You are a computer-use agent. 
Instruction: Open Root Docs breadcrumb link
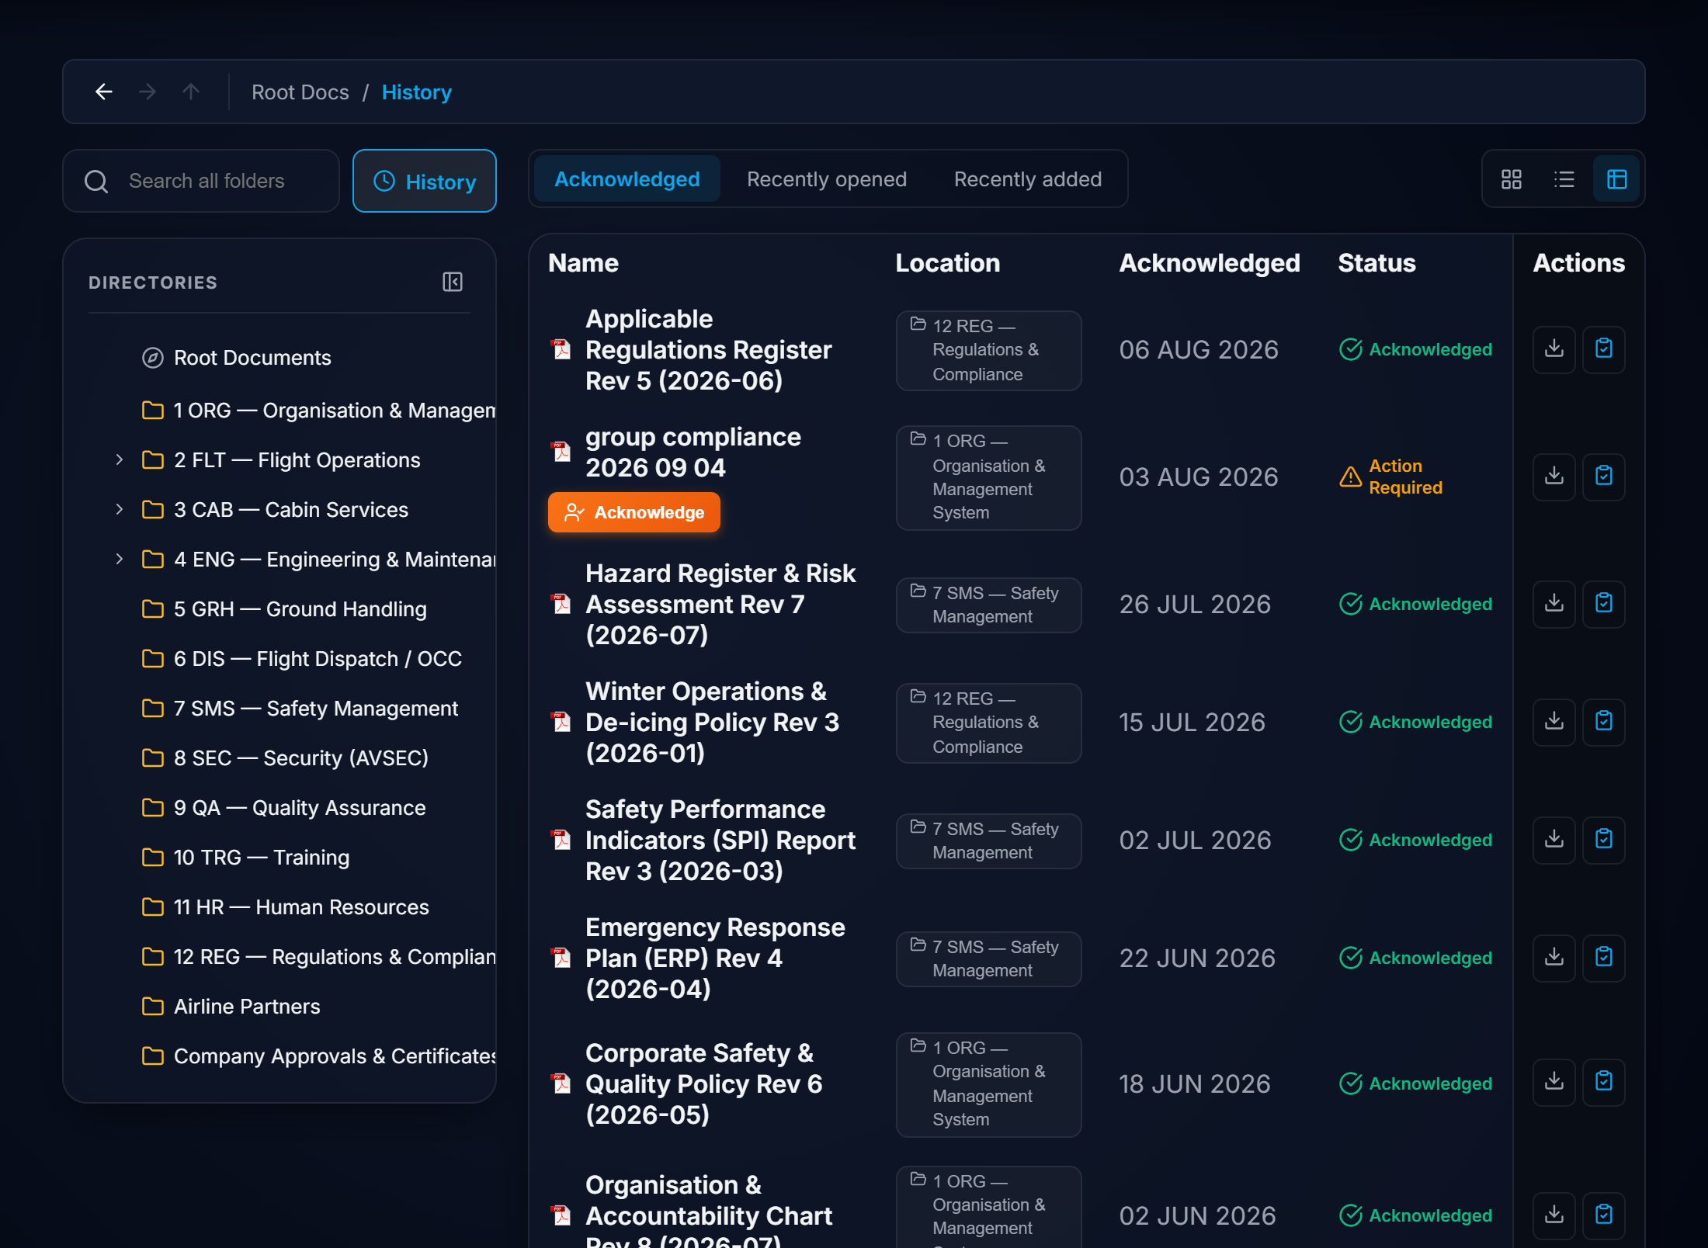300,92
